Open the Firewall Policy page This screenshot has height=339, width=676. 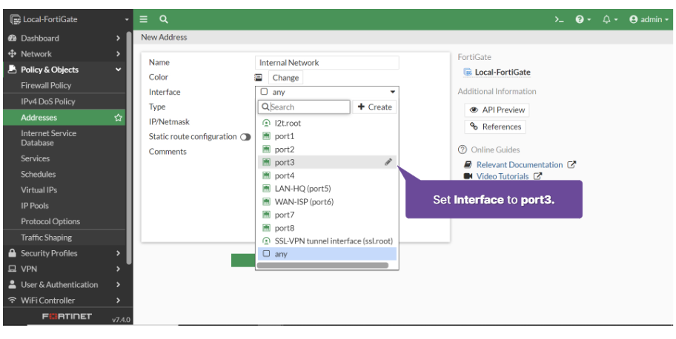[x=46, y=85]
